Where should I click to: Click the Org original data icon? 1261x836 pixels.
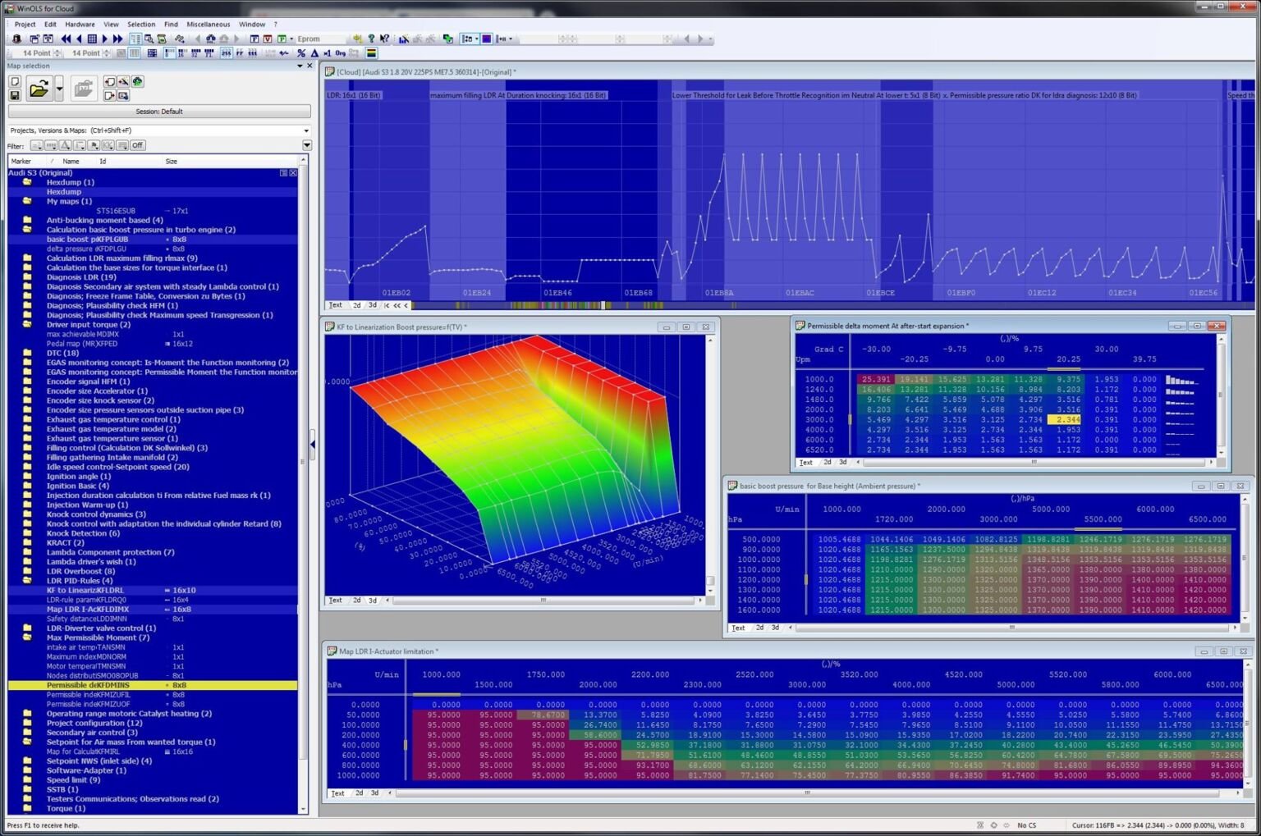(342, 53)
